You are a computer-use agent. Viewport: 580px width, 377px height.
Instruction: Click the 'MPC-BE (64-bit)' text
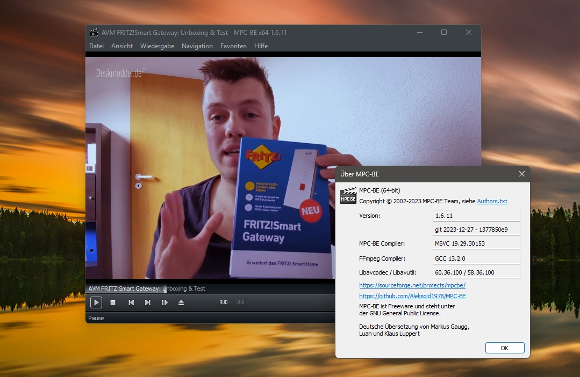[x=379, y=190]
